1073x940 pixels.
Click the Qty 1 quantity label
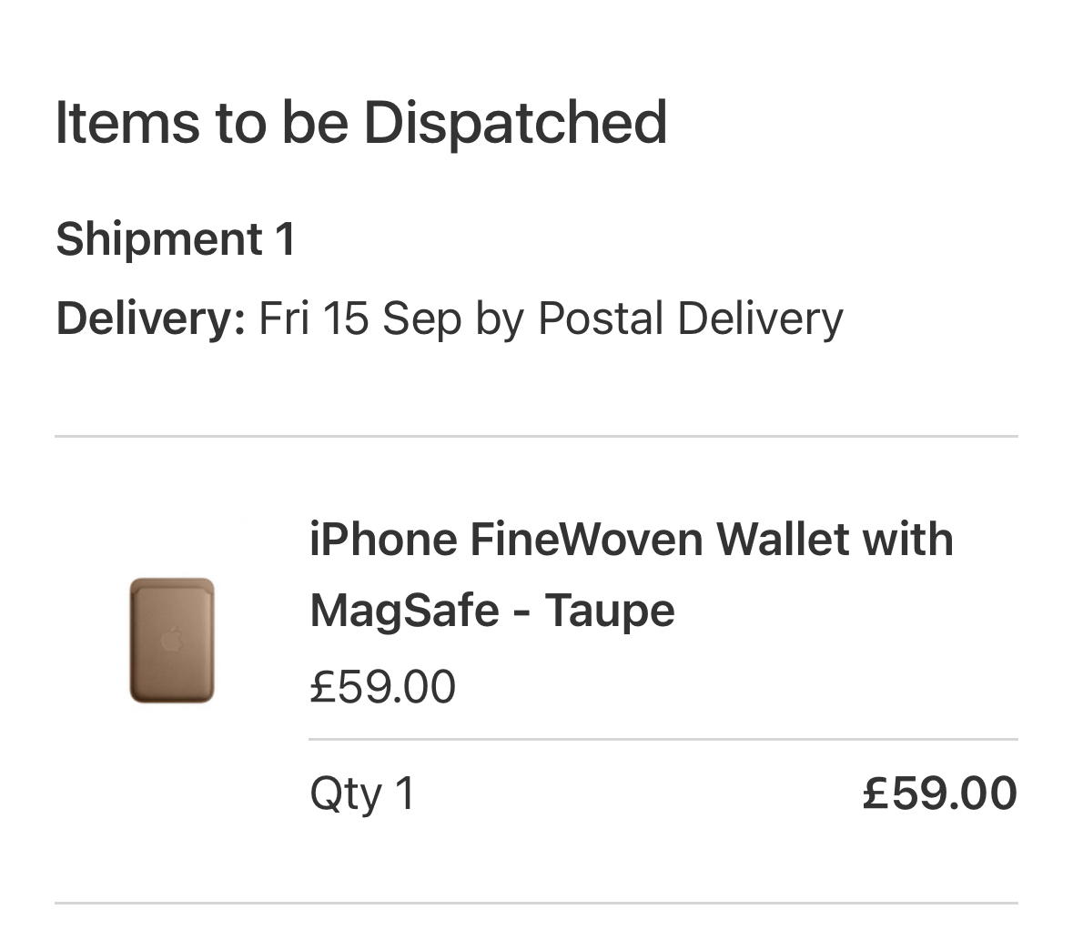[362, 793]
